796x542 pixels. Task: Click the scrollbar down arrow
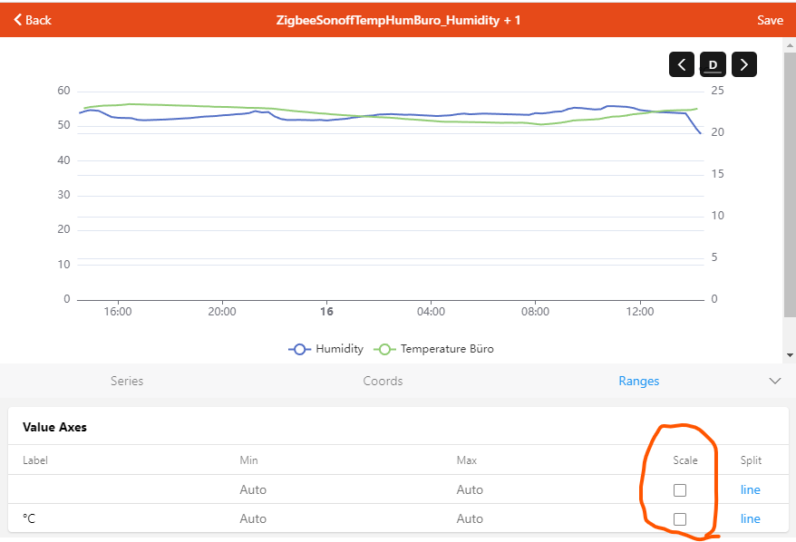pos(790,354)
